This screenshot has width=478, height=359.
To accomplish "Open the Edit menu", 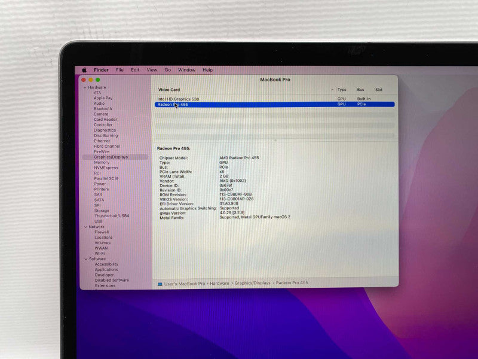I will click(x=135, y=70).
